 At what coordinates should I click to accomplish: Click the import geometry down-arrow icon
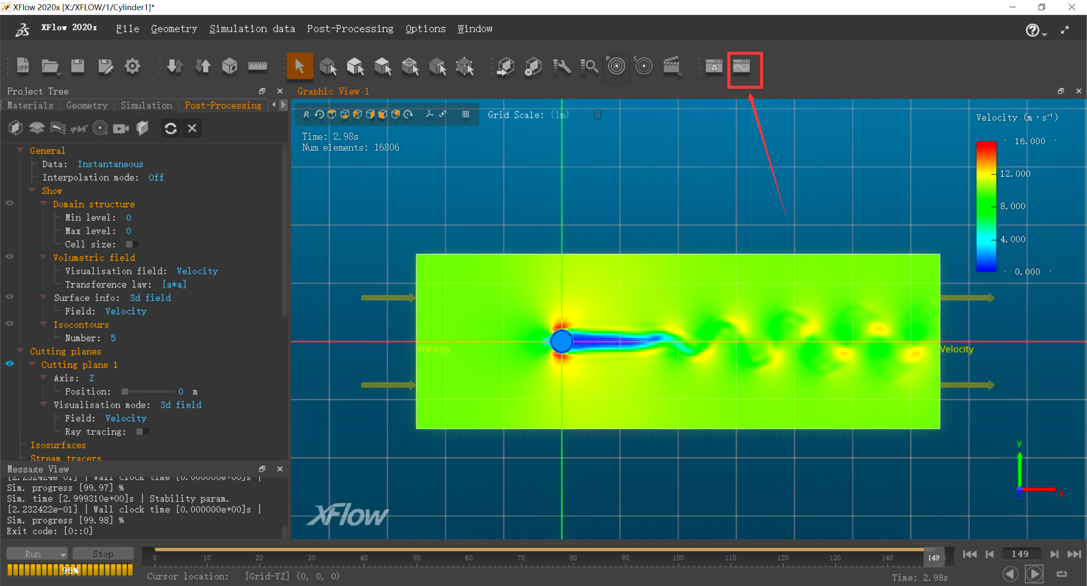point(175,67)
